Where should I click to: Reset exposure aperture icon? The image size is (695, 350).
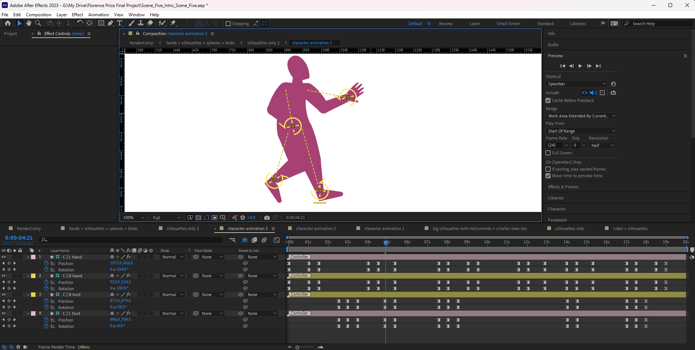(x=243, y=217)
